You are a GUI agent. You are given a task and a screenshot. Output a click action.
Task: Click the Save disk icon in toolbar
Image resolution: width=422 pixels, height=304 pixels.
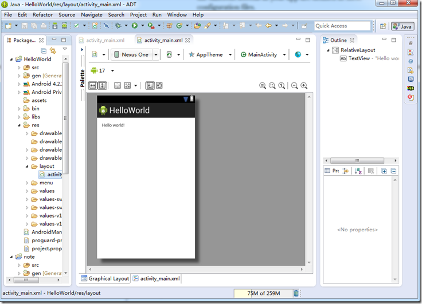[x=25, y=26]
